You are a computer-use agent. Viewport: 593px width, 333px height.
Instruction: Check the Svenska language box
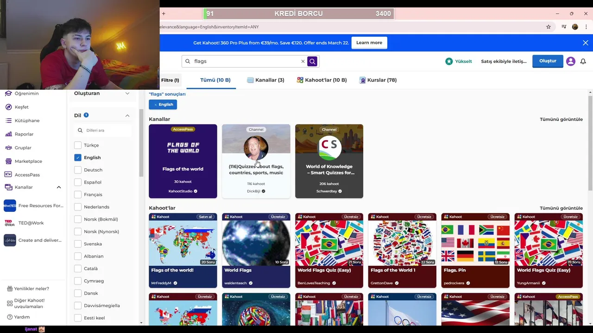tap(78, 244)
